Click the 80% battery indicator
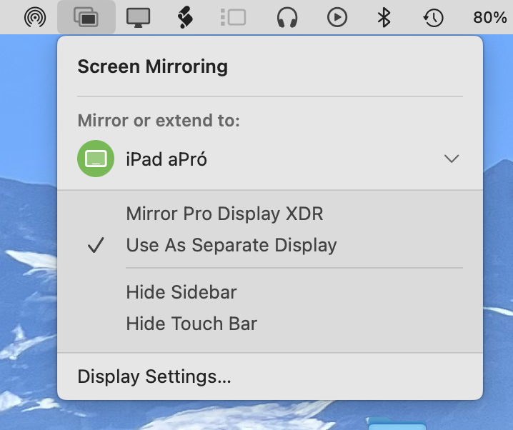The height and width of the screenshot is (430, 513). pos(489,17)
